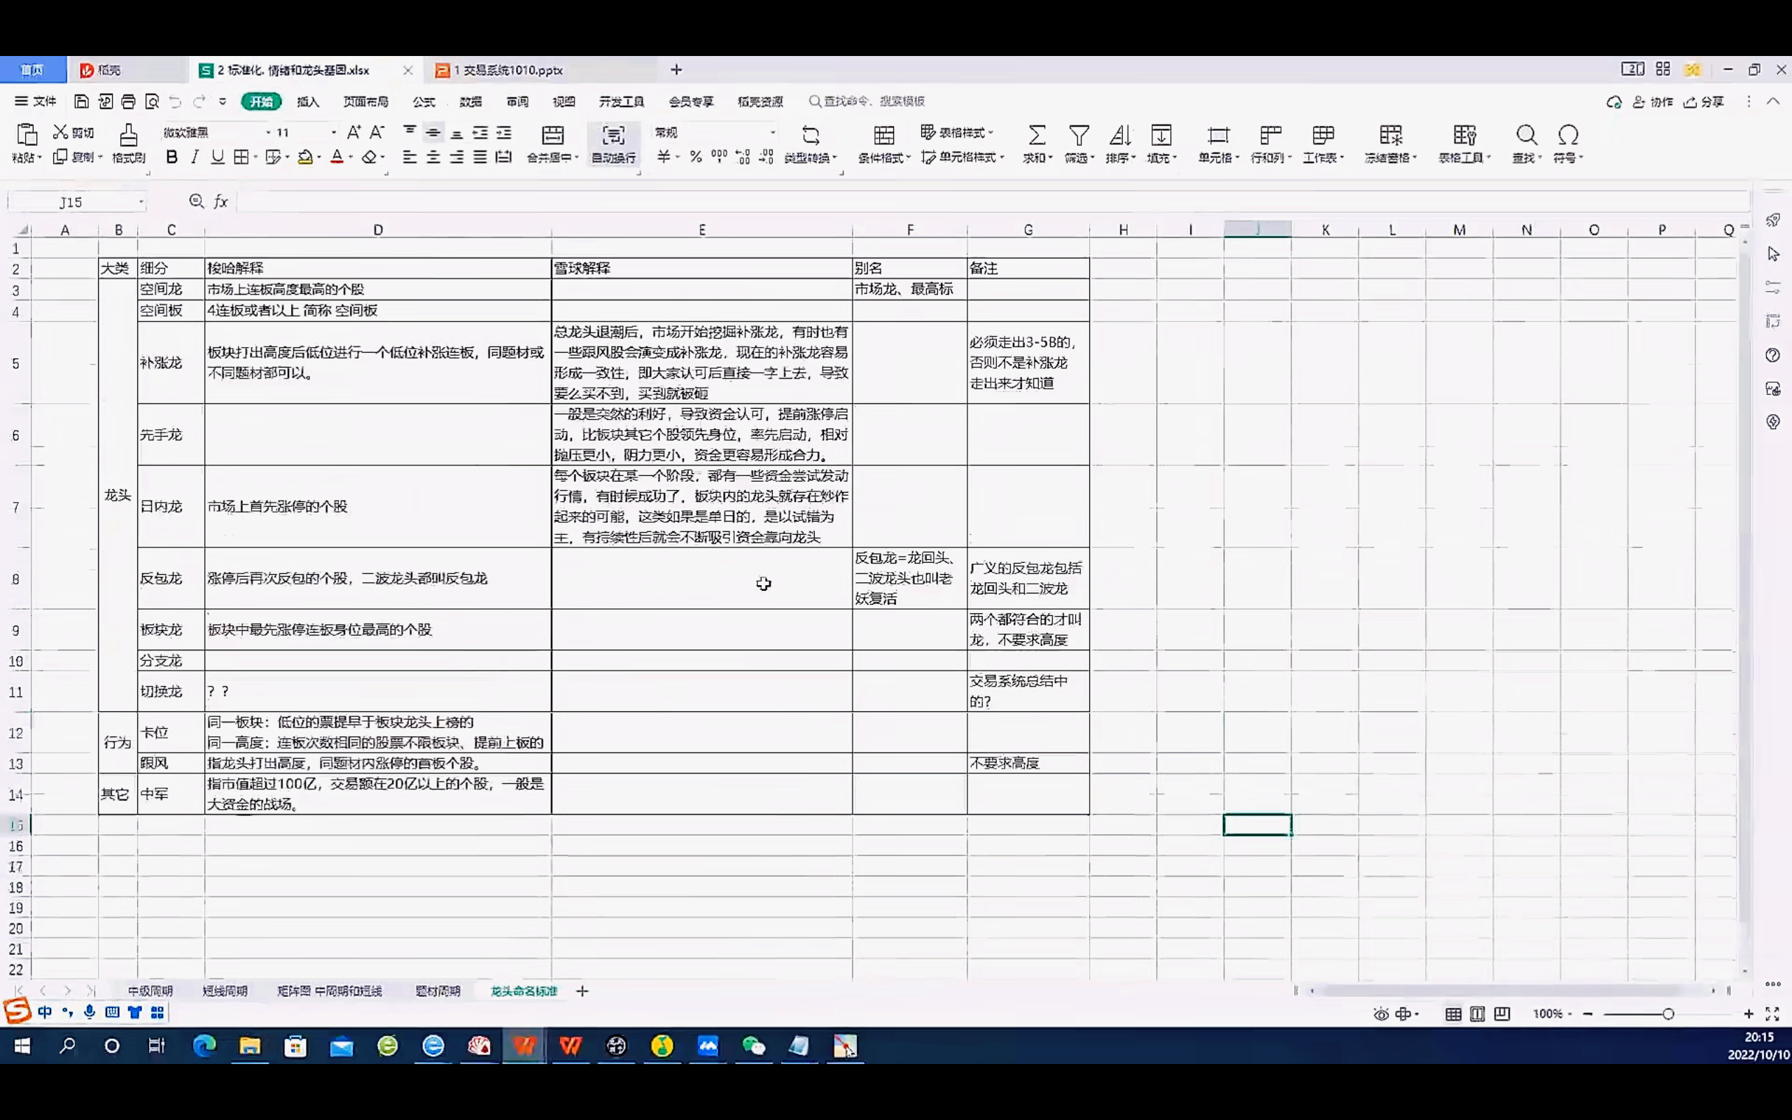The image size is (1792, 1120).
Task: Click the Collaborate button
Action: 1653,102
